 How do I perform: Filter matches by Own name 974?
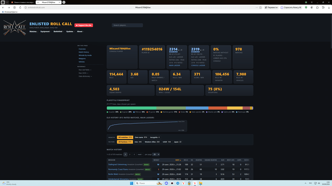[x=141, y=137]
